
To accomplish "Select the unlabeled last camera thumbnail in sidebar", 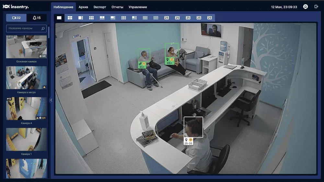I will pyautogui.click(x=27, y=168).
